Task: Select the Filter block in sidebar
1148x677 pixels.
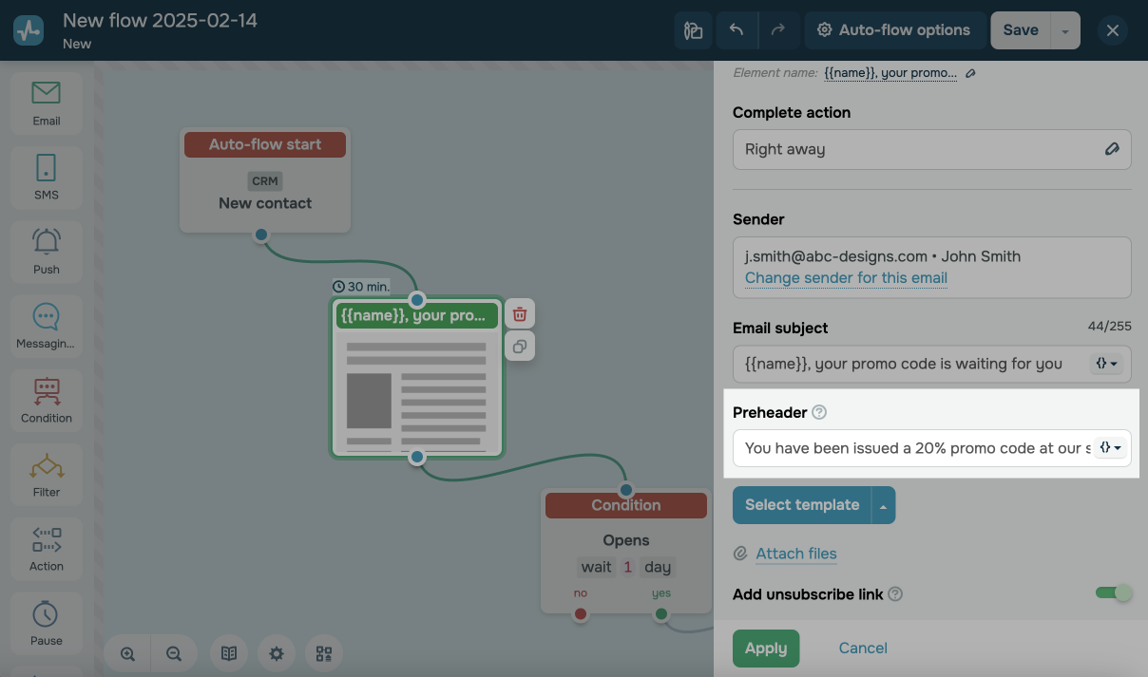Action: coord(46,474)
